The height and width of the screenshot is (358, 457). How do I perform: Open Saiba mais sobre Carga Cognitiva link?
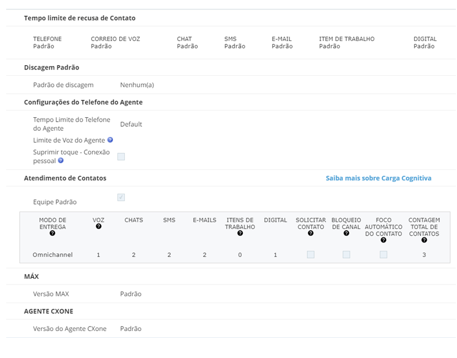378,178
